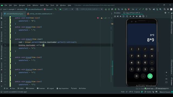Click the green Debug bug icon

[x=115, y=9]
